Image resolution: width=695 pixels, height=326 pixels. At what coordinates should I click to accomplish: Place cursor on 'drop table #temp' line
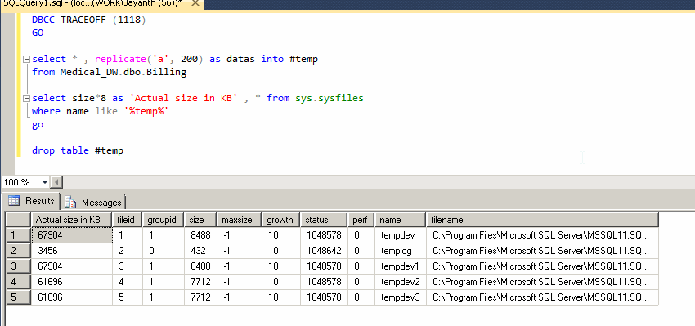click(x=78, y=150)
